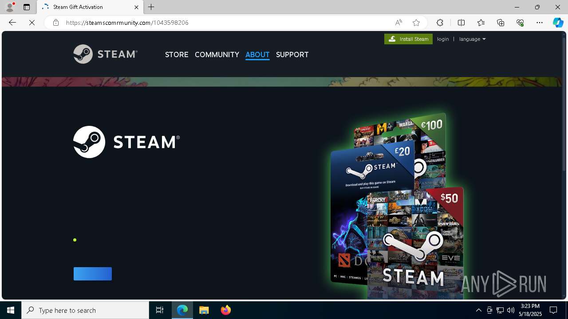Open Collections icon
Screen dimensions: 568x319
[501, 23]
